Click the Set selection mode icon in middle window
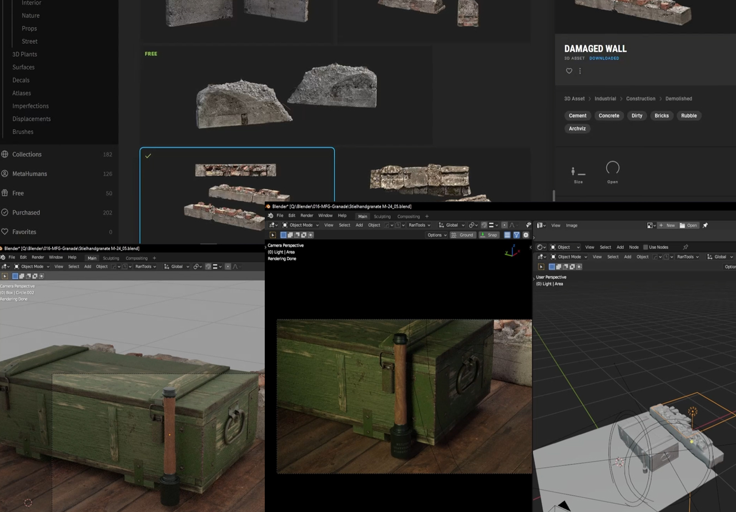 pos(284,235)
